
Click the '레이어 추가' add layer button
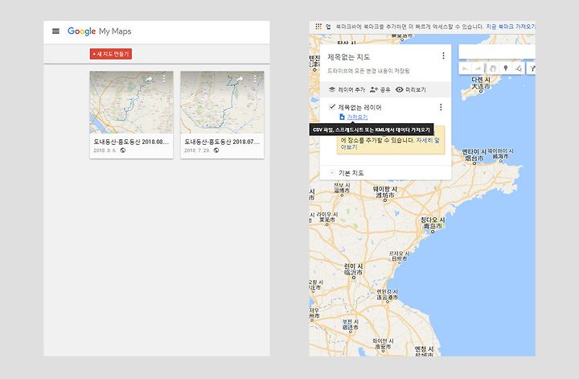(x=347, y=90)
